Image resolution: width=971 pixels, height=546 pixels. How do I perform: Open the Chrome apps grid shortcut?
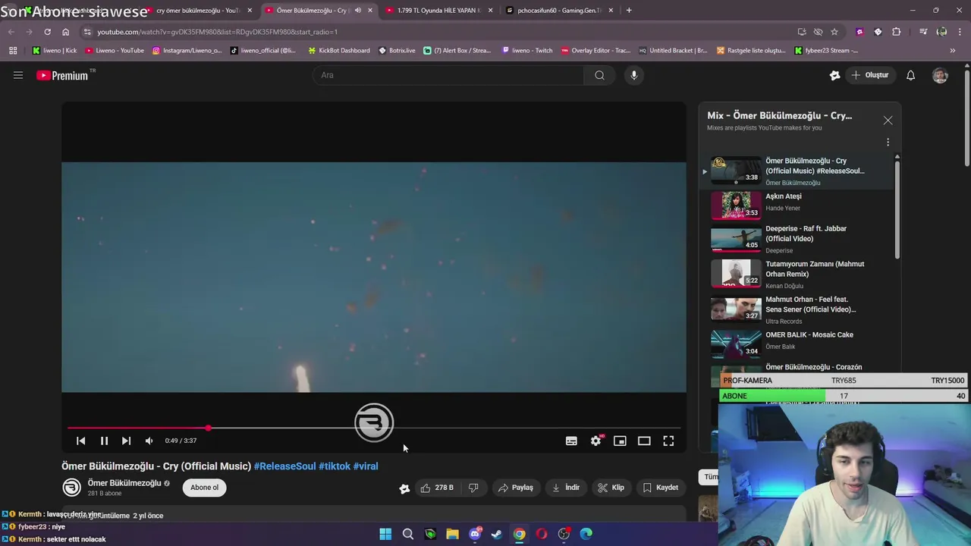tap(13, 51)
